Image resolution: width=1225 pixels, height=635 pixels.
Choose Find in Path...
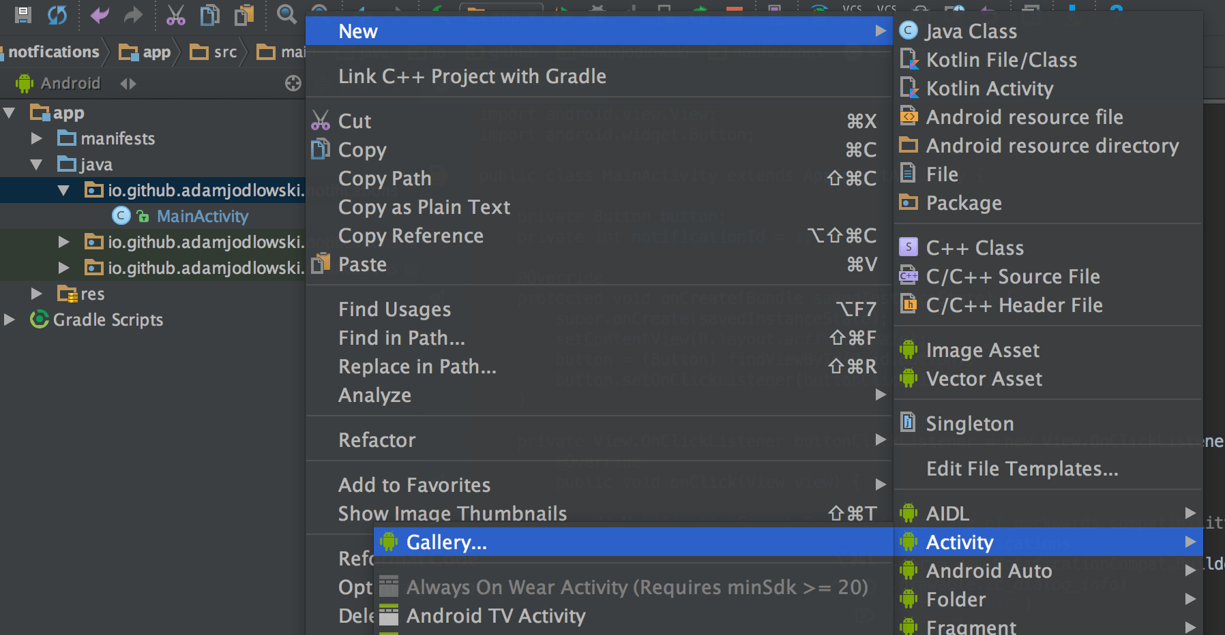pos(599,338)
